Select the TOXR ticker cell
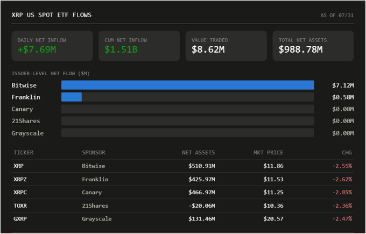Viewport: 366px width, 234px height. coord(20,205)
